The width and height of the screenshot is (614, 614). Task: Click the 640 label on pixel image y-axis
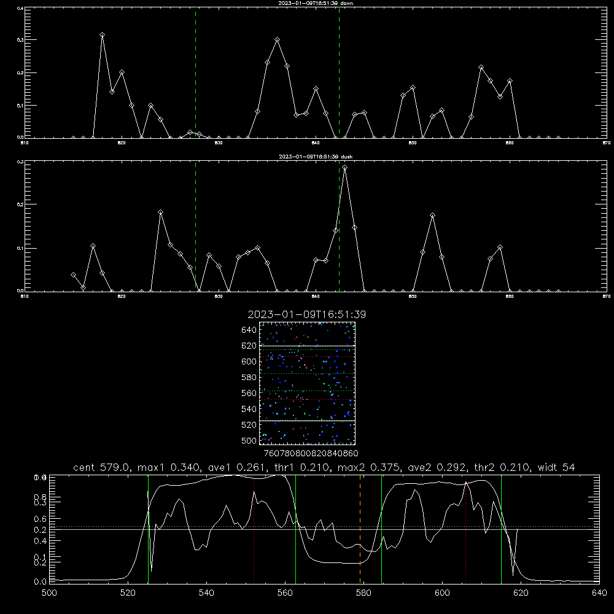pyautogui.click(x=249, y=330)
